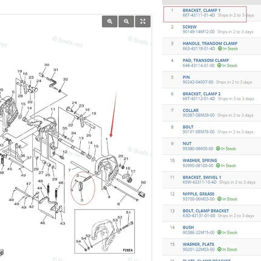
Task: Click callout number 50 in diagram
Action: (143, 183)
